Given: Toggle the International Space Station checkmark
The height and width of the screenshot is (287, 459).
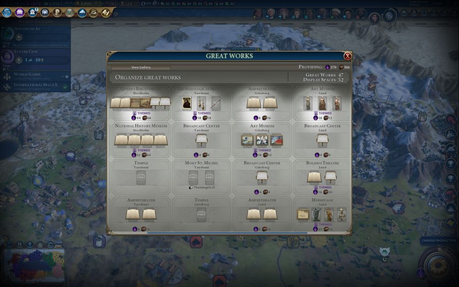Looking at the screenshot, I should pos(65,87).
